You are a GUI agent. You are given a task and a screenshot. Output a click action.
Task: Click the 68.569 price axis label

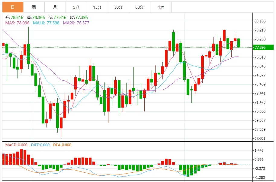point(260,130)
